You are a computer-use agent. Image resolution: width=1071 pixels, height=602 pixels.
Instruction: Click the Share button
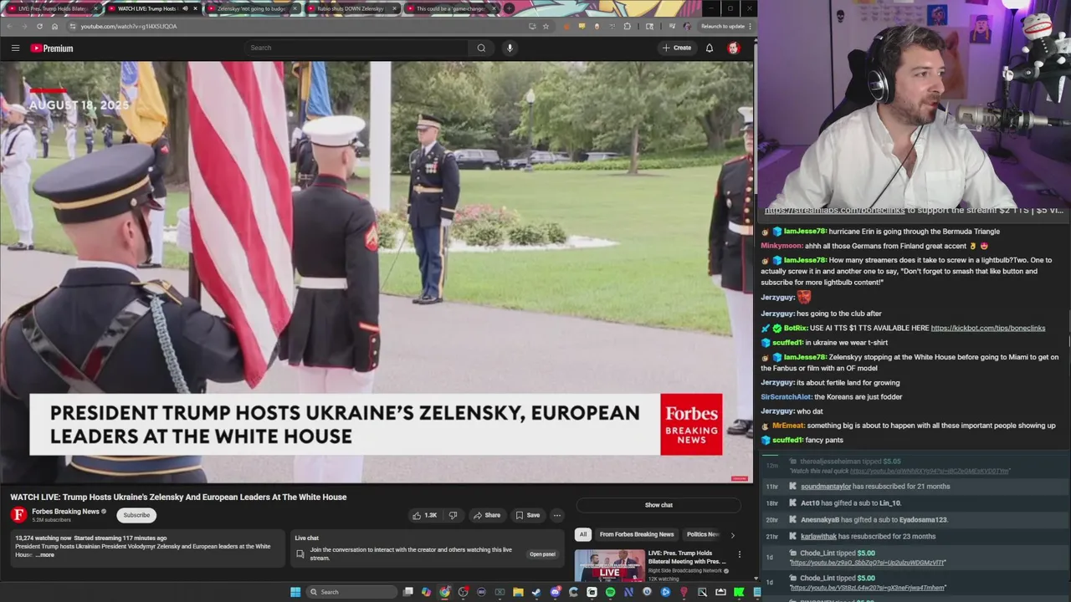(486, 515)
